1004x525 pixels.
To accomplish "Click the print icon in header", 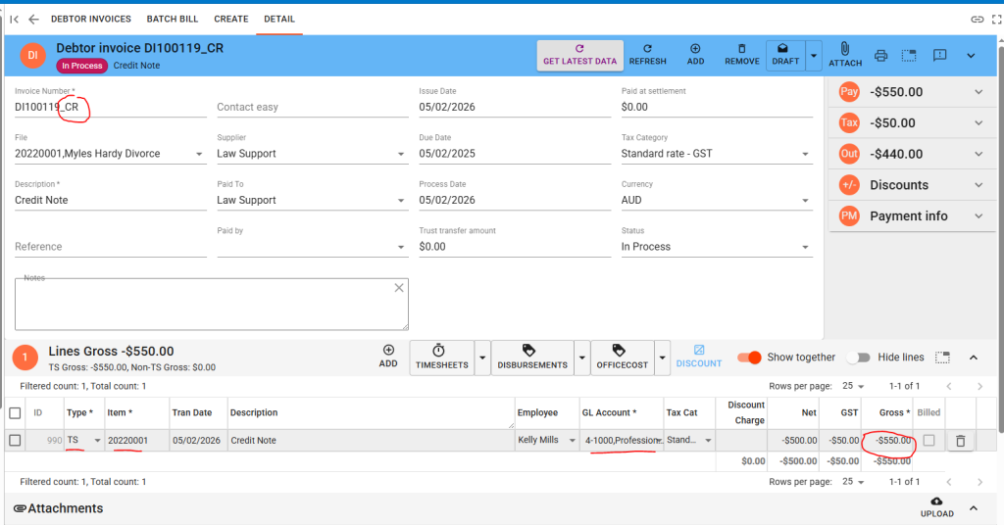I will coord(880,56).
